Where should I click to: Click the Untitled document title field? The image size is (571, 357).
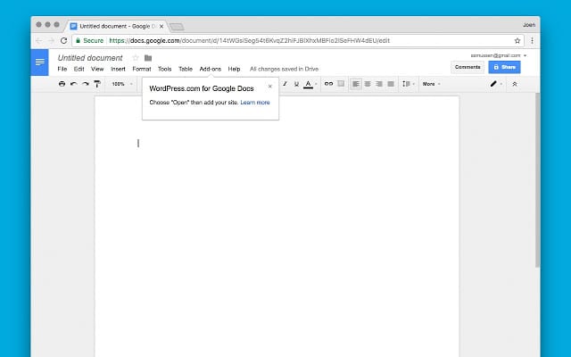click(x=90, y=58)
